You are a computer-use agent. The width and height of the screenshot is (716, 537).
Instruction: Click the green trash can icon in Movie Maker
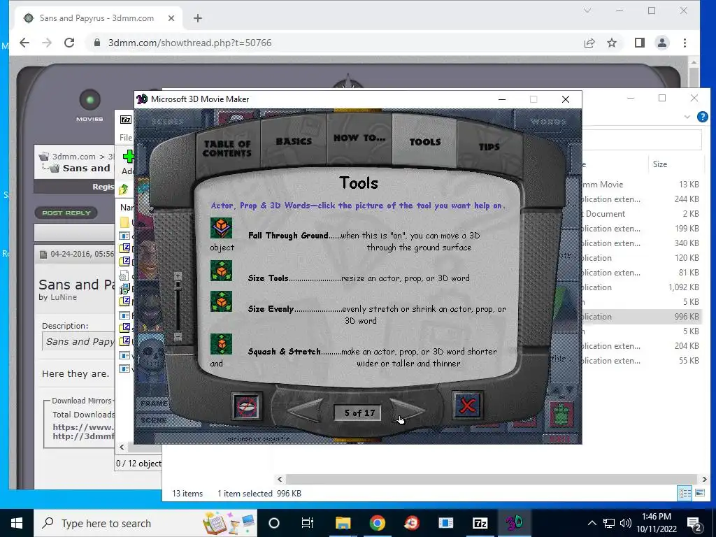pyautogui.click(x=563, y=414)
